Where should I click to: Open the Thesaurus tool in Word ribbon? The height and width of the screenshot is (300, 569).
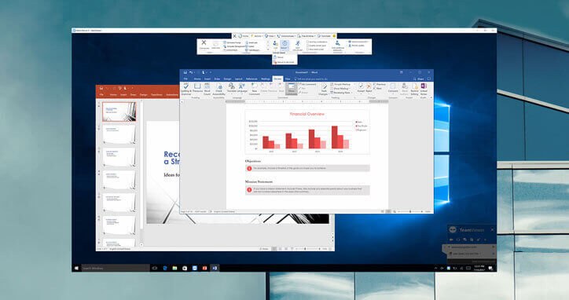pos(197,88)
